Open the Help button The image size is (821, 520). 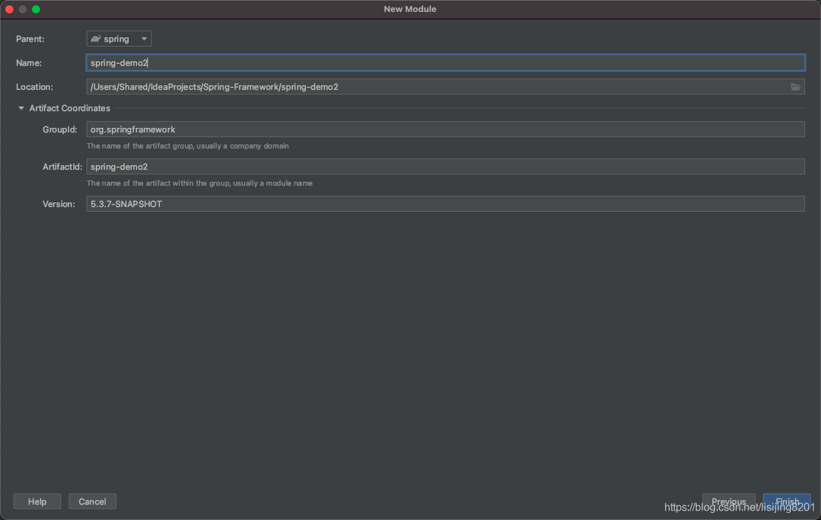click(x=37, y=501)
